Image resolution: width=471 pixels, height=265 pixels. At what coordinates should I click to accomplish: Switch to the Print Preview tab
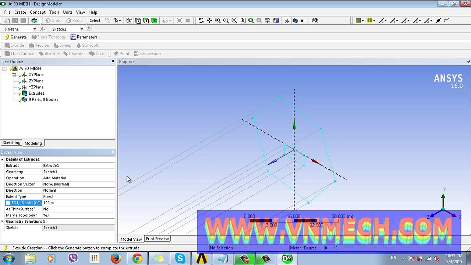tap(157, 239)
